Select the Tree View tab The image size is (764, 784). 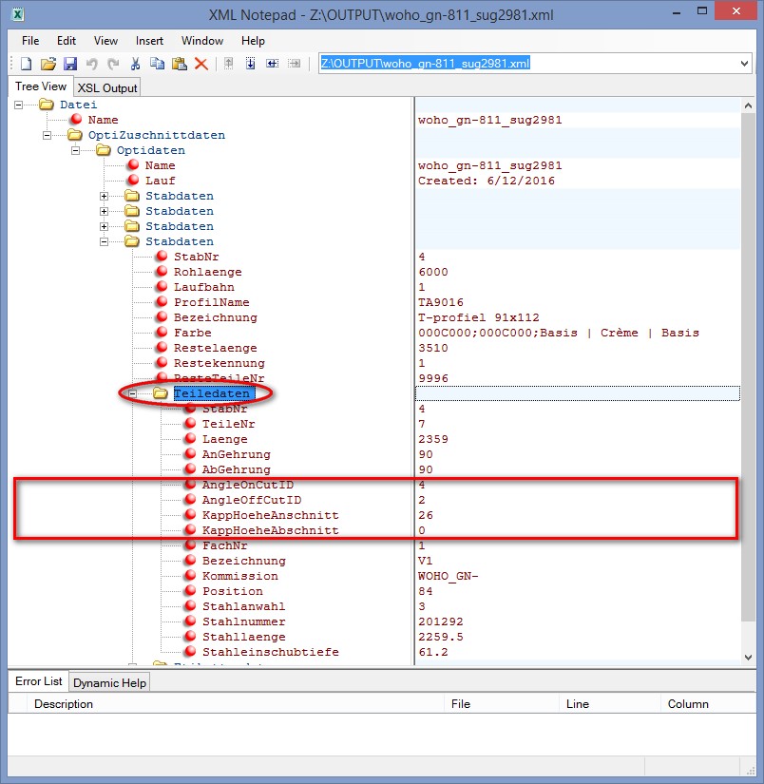point(41,86)
